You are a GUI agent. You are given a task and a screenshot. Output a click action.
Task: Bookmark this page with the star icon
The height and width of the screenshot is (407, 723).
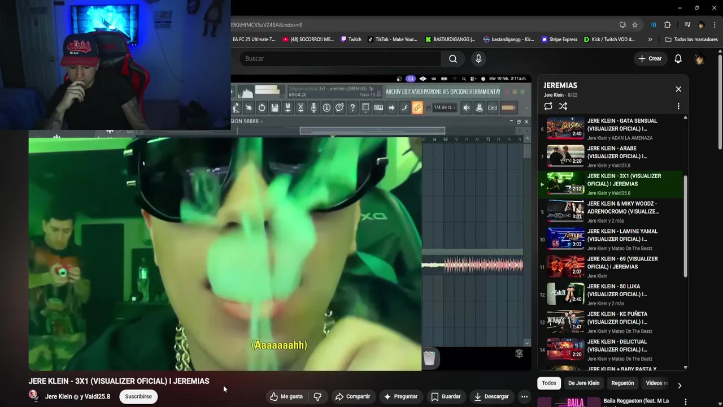coord(635,25)
